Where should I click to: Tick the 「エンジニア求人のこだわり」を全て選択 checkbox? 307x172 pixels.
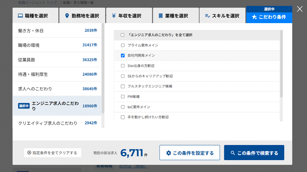122,35
